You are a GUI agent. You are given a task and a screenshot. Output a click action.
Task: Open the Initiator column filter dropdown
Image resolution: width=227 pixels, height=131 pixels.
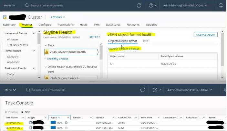point(113,117)
